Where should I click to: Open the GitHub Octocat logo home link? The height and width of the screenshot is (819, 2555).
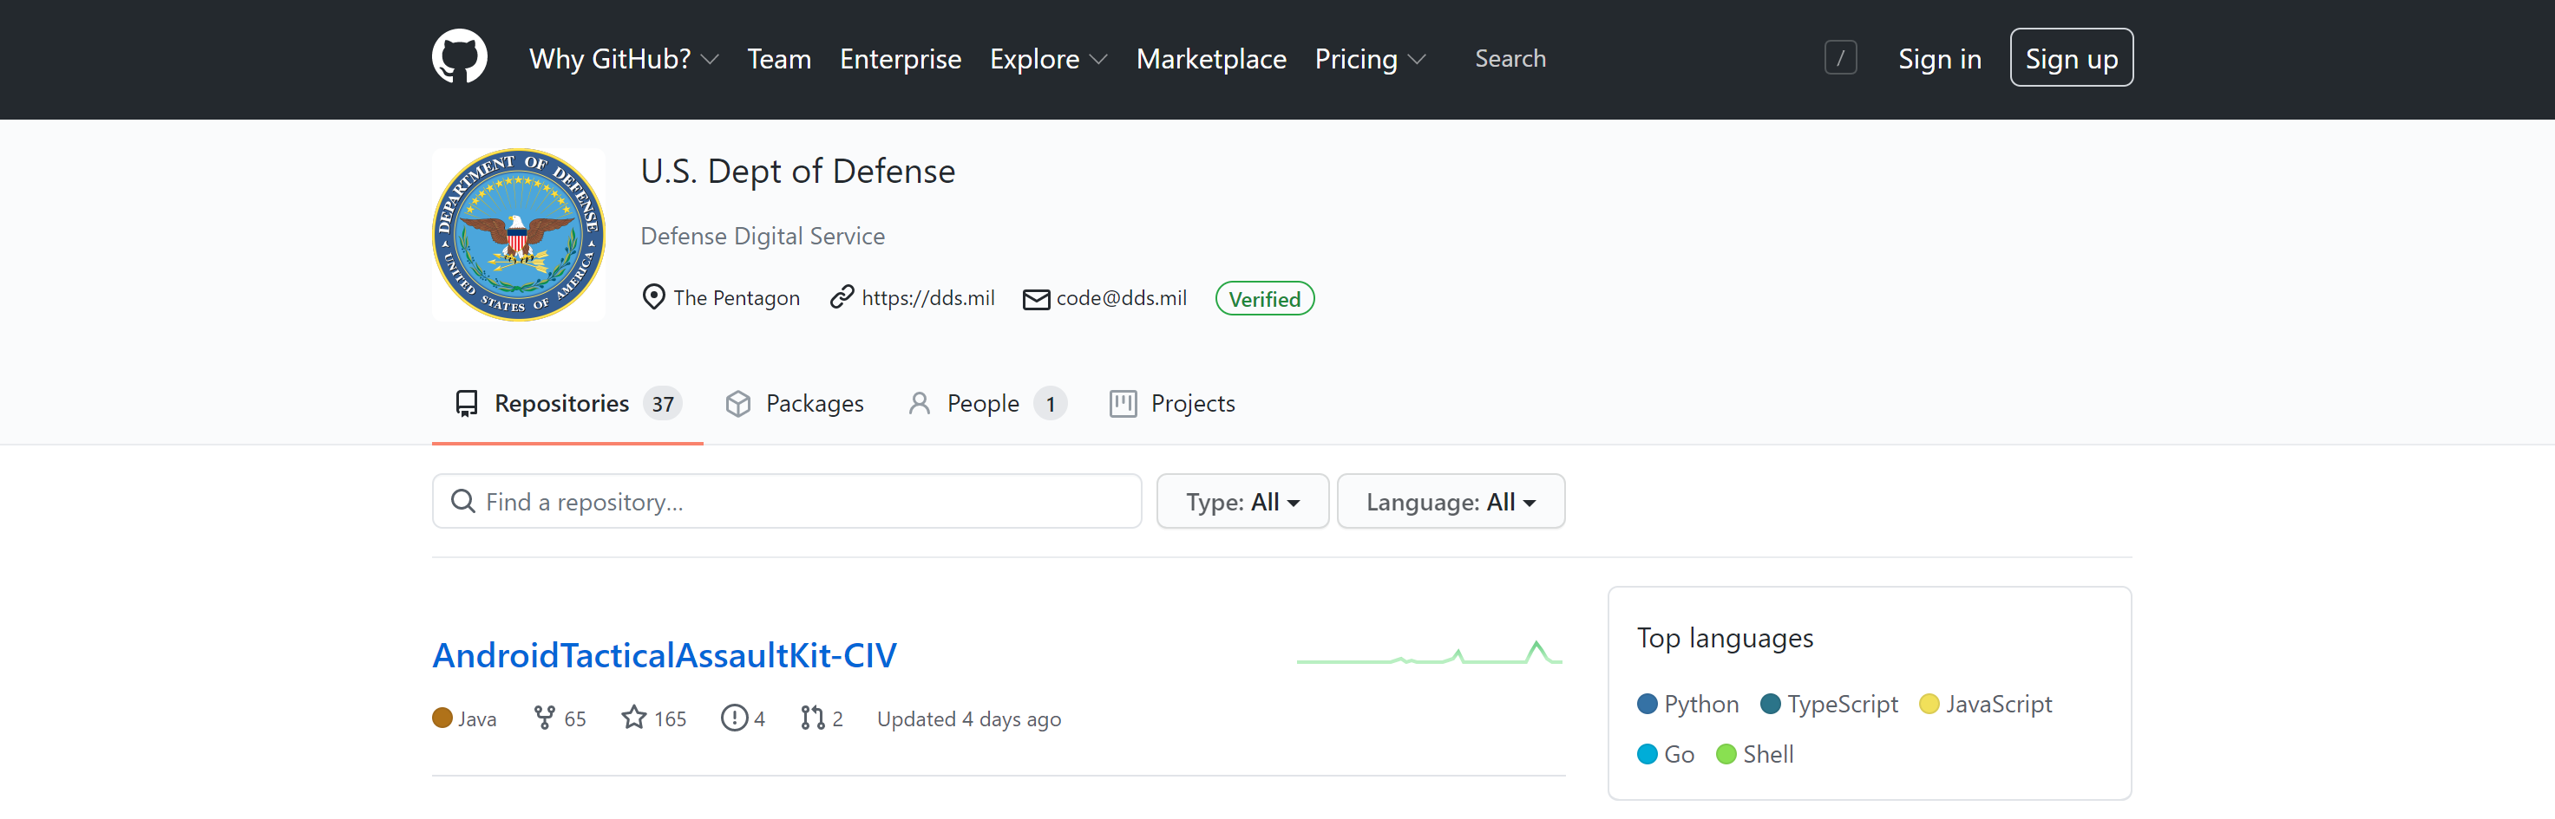coord(459,57)
